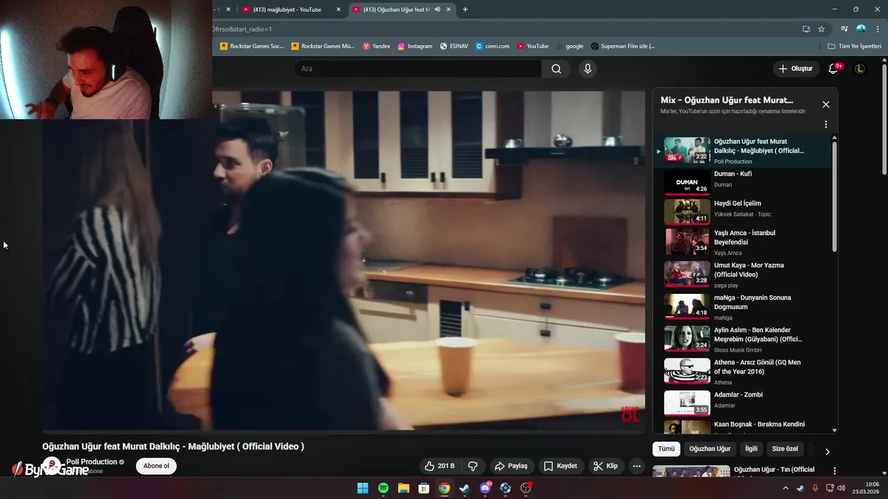Open a new browser tab
The image size is (888, 499).
click(465, 10)
